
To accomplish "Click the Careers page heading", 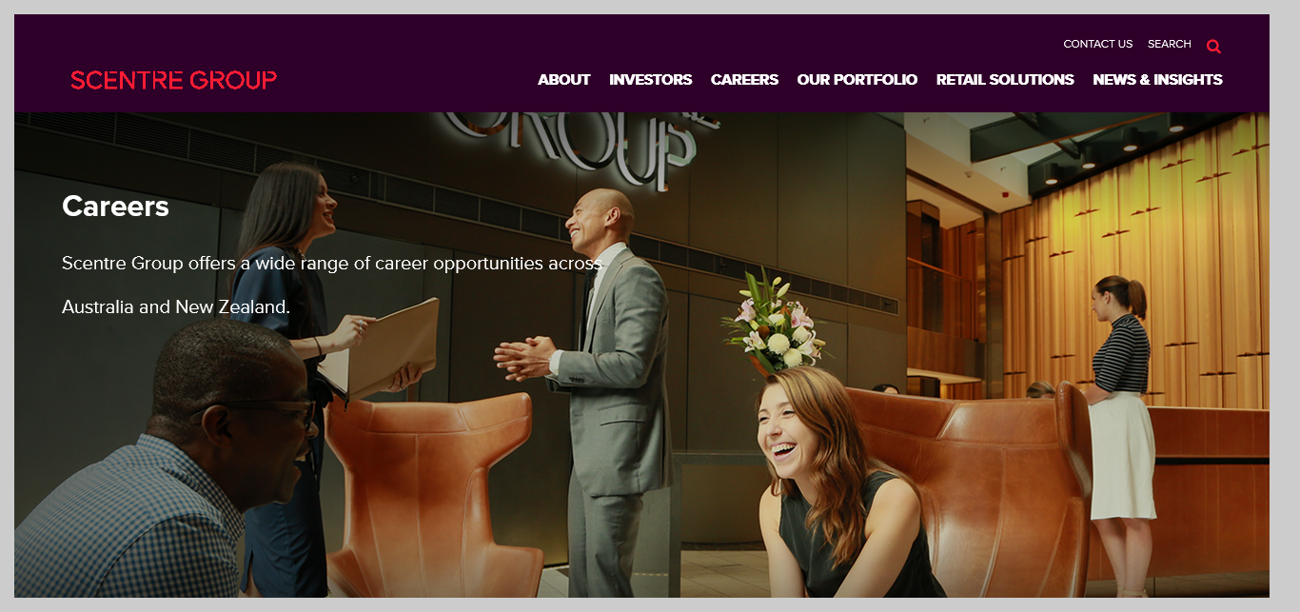I will [x=115, y=207].
